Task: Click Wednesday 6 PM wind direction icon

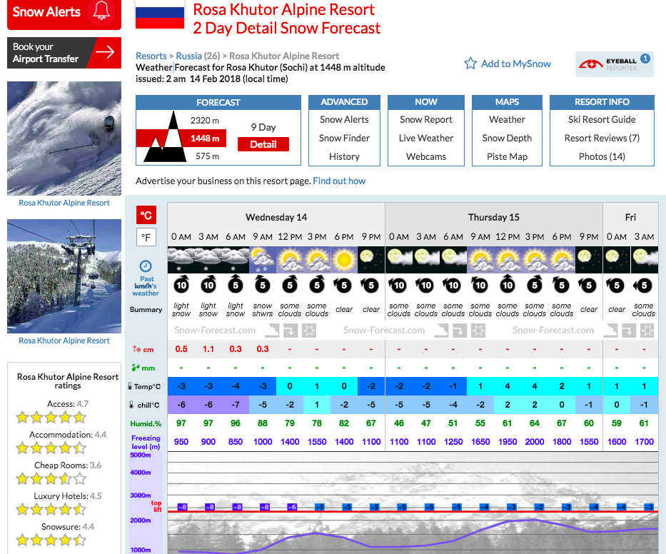Action: (x=343, y=285)
